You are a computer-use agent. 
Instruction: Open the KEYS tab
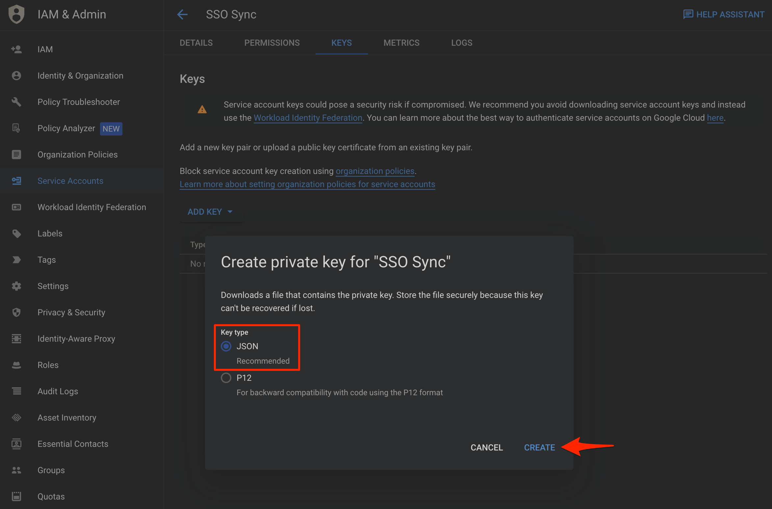pyautogui.click(x=342, y=43)
